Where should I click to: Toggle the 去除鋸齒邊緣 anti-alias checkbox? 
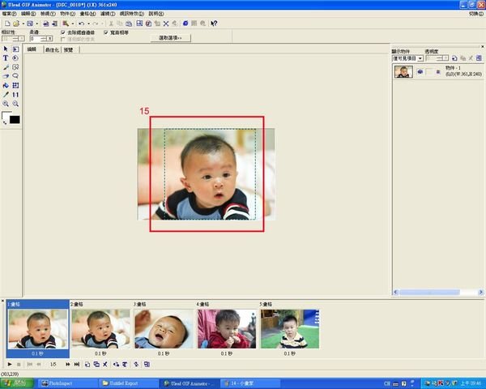[63, 32]
